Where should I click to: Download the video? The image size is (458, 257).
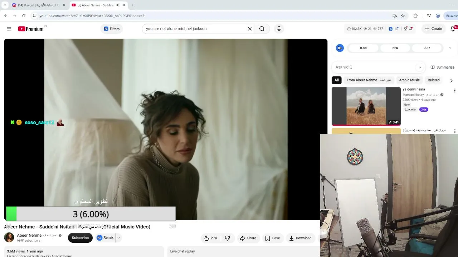coord(300,238)
